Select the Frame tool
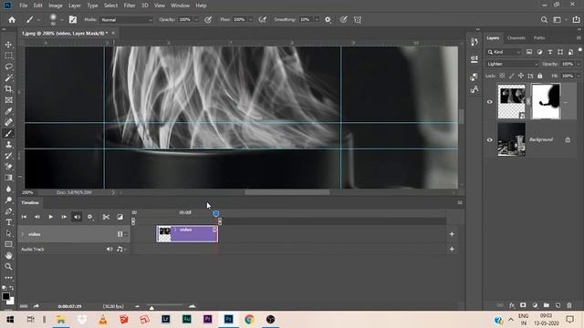 tap(8, 100)
